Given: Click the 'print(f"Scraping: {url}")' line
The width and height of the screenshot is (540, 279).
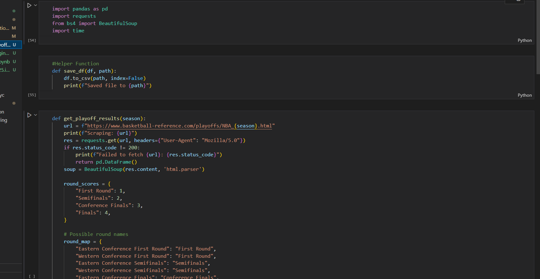Looking at the screenshot, I should [100, 133].
